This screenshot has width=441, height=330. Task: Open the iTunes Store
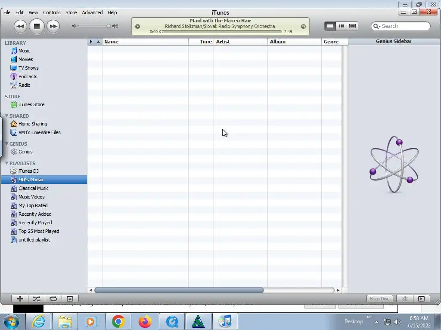31,104
